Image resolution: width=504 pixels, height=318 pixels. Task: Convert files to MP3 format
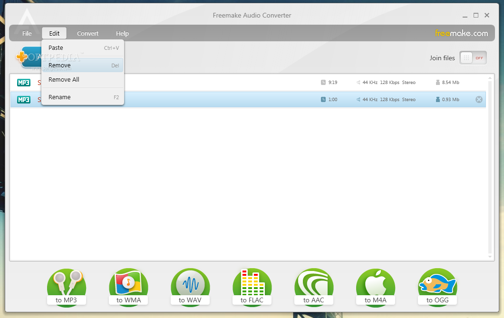click(66, 288)
